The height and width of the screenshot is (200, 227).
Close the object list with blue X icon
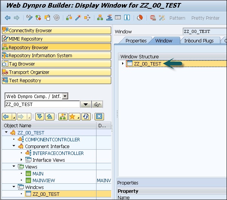coord(99,117)
